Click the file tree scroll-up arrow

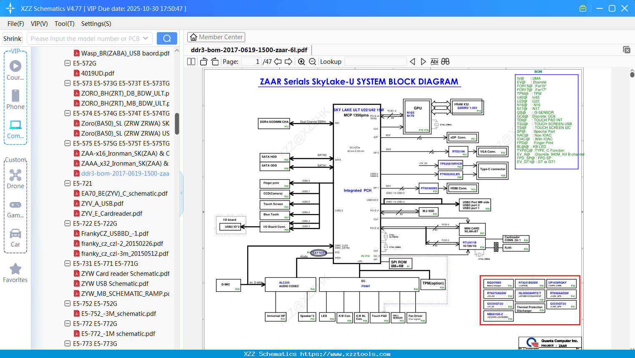point(177,50)
